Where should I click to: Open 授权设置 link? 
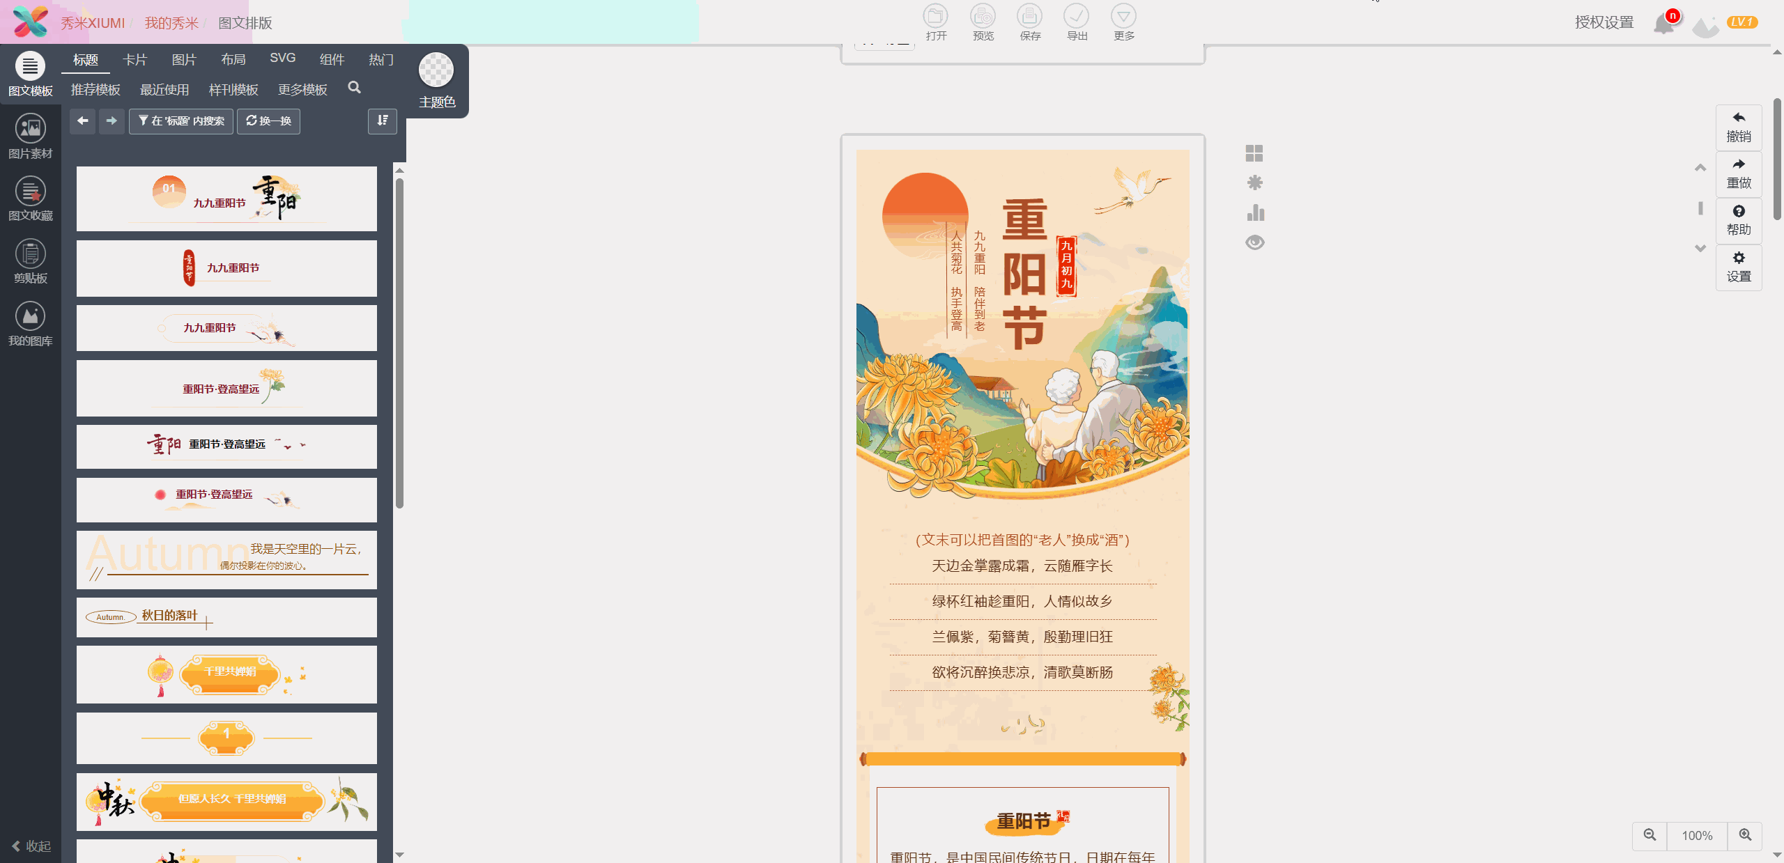[x=1604, y=22]
